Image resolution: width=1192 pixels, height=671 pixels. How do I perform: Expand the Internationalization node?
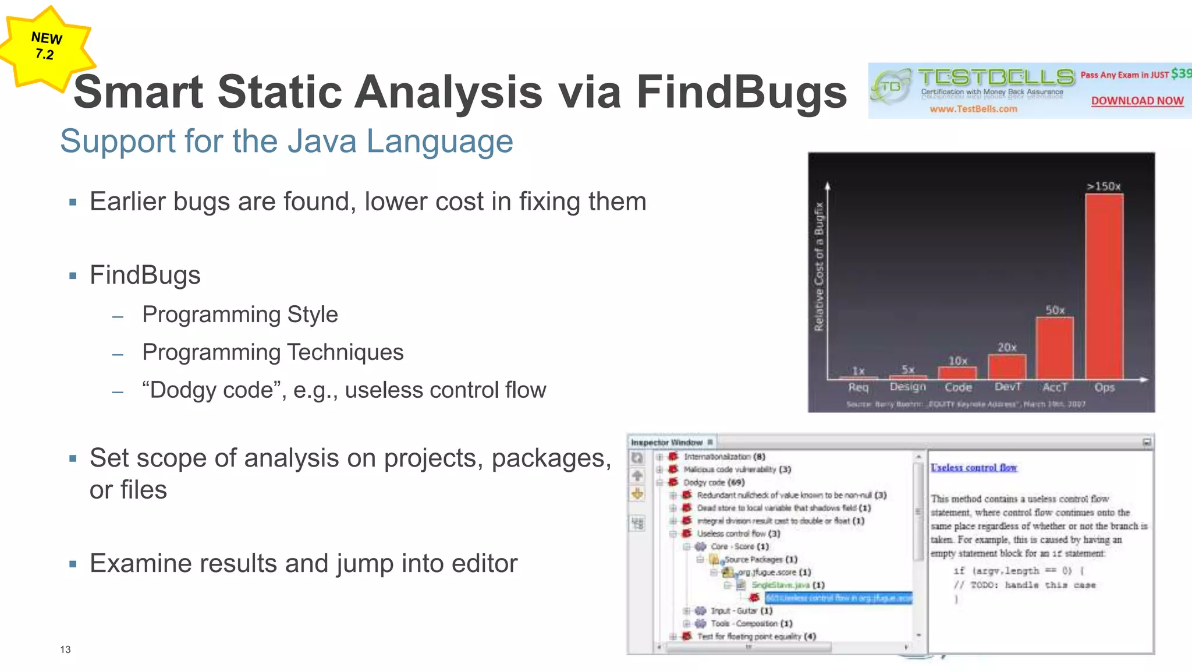click(659, 456)
